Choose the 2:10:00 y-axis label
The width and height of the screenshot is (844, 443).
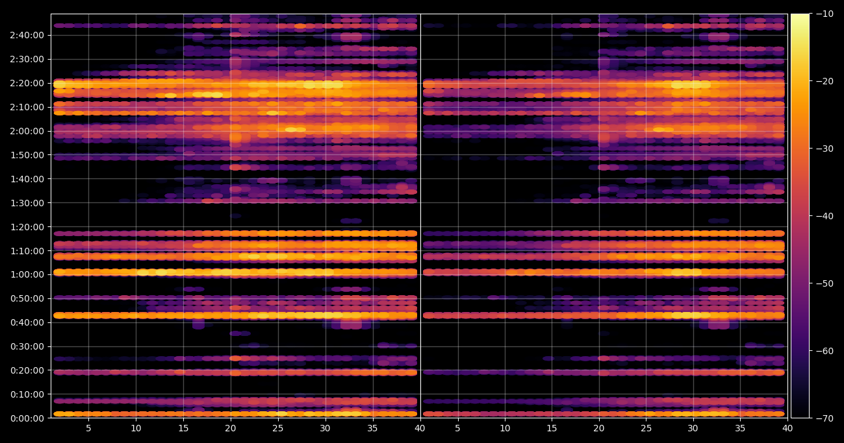click(x=28, y=107)
